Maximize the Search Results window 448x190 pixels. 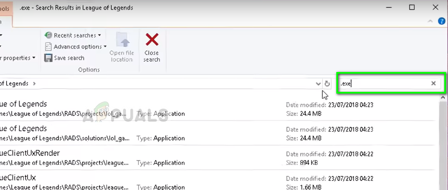pos(412,7)
